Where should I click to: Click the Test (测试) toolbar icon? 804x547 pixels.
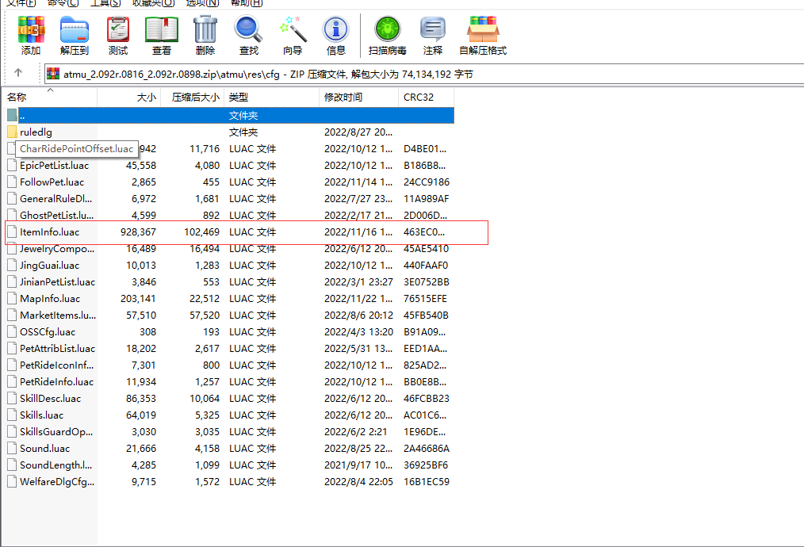(118, 30)
